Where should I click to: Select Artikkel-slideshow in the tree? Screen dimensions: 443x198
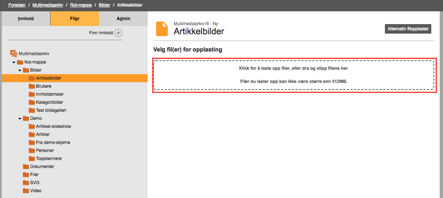tap(54, 126)
